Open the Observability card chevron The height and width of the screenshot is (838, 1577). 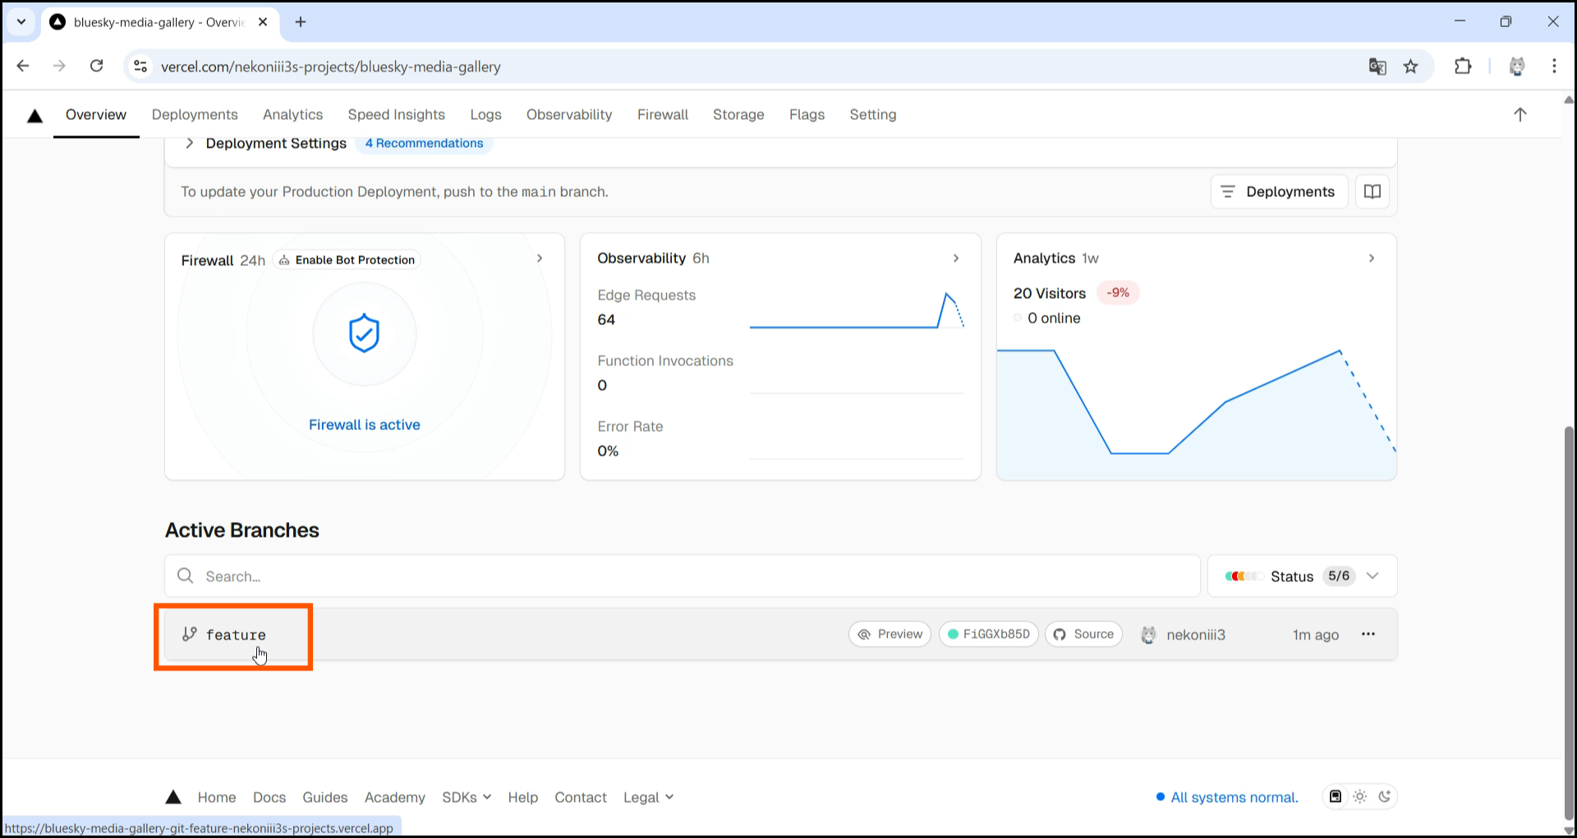956,258
